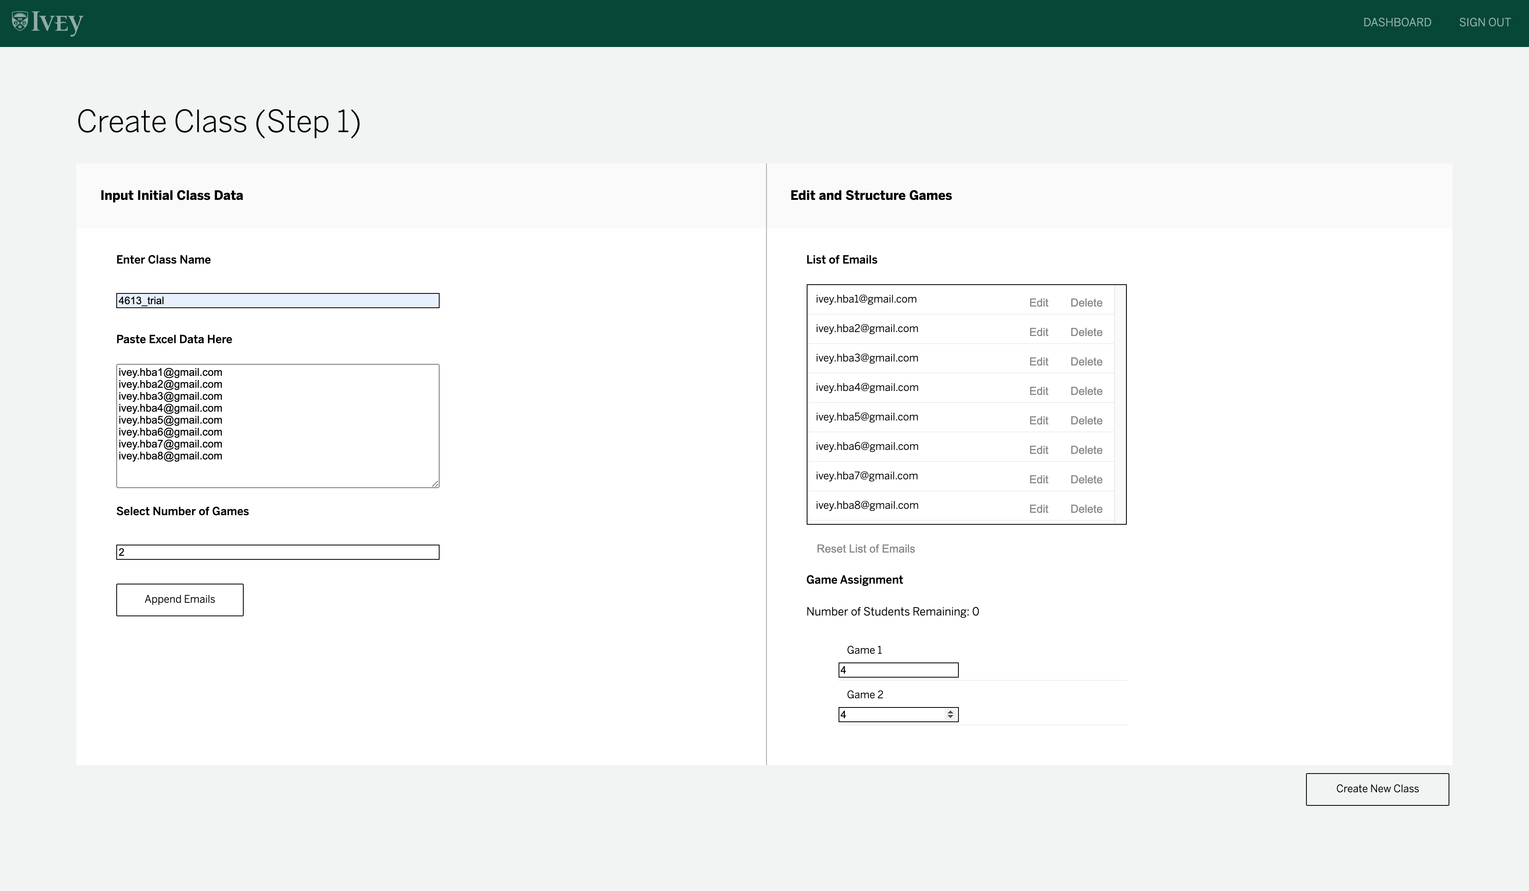The width and height of the screenshot is (1529, 891).
Task: Grab the textarea resize handle corner
Action: [436, 483]
